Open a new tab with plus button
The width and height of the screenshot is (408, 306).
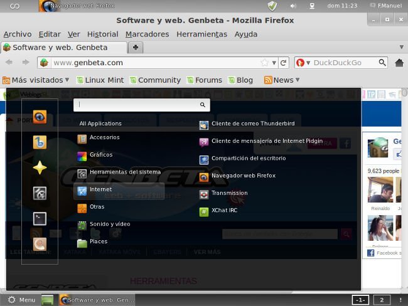136,48
